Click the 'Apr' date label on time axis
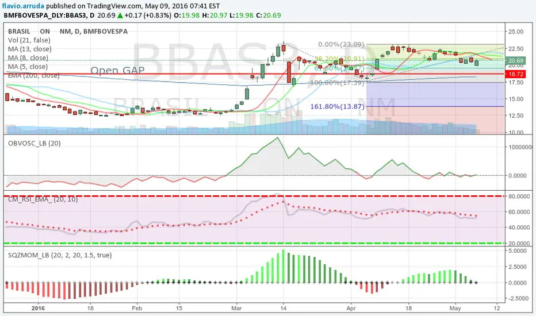The width and height of the screenshot is (536, 316). click(x=351, y=308)
